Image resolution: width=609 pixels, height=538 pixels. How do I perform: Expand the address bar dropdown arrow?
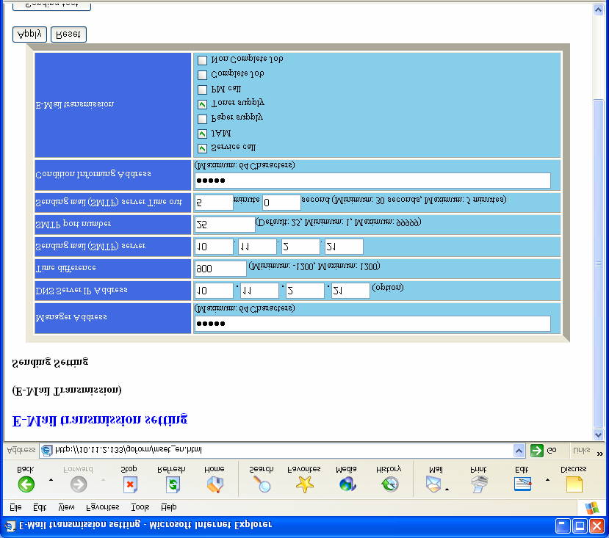[x=519, y=451]
